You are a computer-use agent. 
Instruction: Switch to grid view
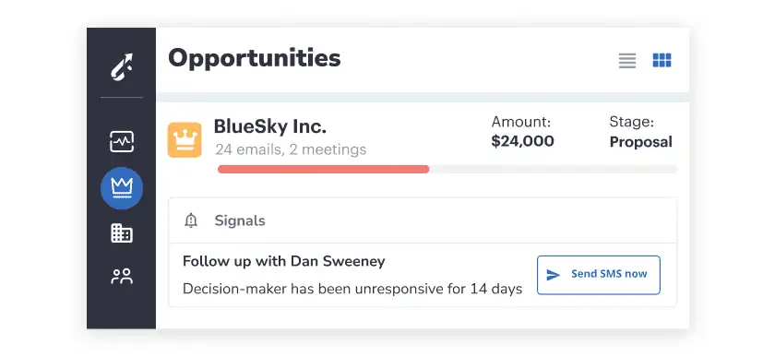coord(662,60)
